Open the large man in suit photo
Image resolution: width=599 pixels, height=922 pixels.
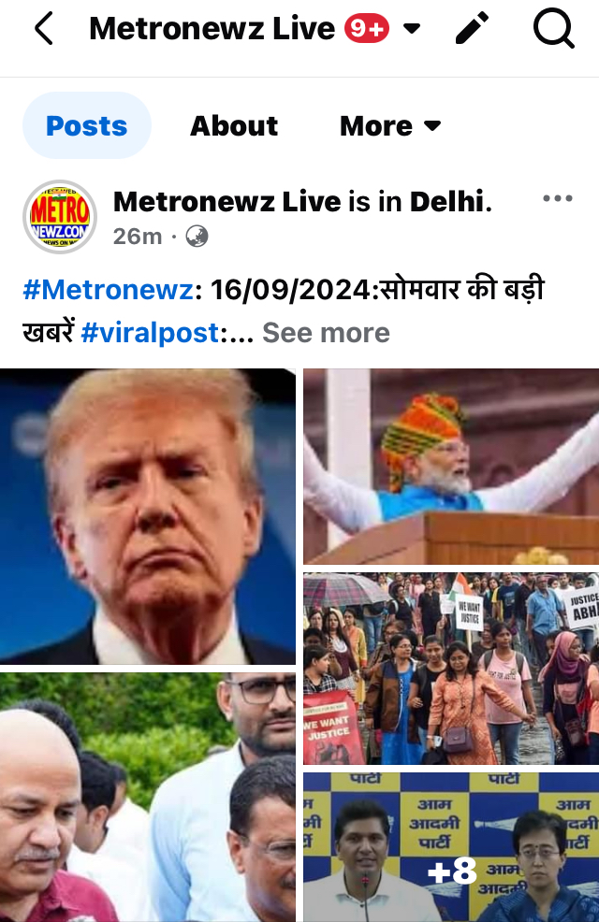(148, 516)
